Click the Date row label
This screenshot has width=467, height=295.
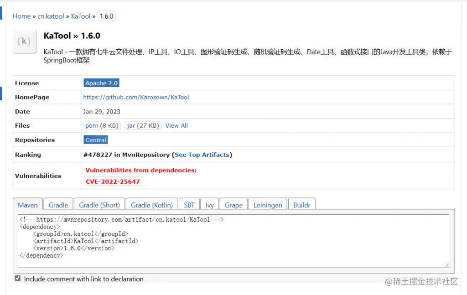pos(22,111)
